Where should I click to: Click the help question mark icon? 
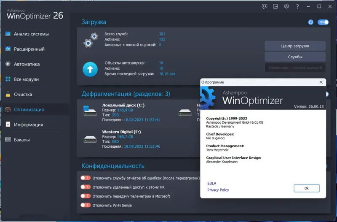pos(297,7)
